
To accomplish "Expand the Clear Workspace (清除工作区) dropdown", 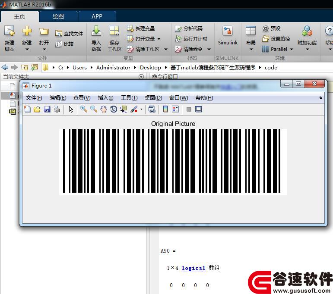I will point(166,49).
